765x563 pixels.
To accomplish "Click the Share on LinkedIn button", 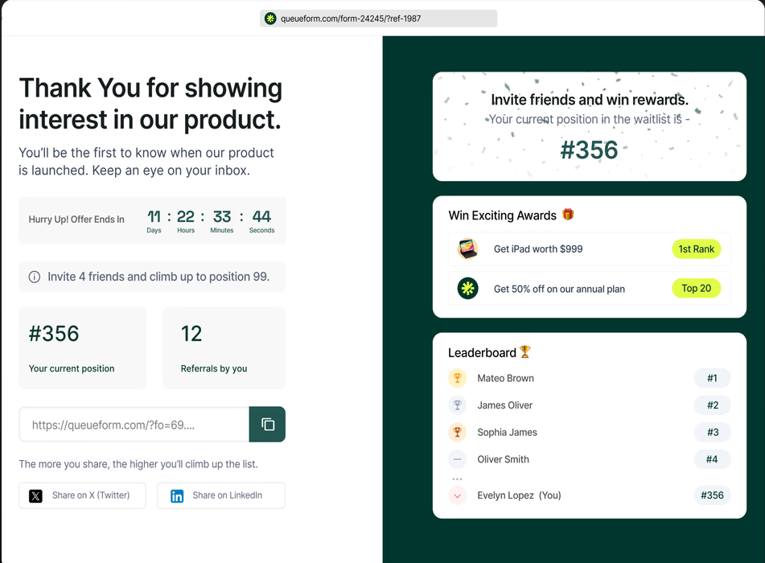I will coord(220,496).
